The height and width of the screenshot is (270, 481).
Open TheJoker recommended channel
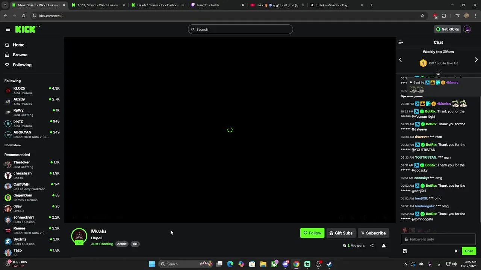click(x=32, y=165)
